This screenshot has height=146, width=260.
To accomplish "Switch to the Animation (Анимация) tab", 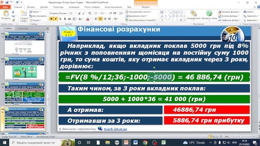I will point(74,7).
